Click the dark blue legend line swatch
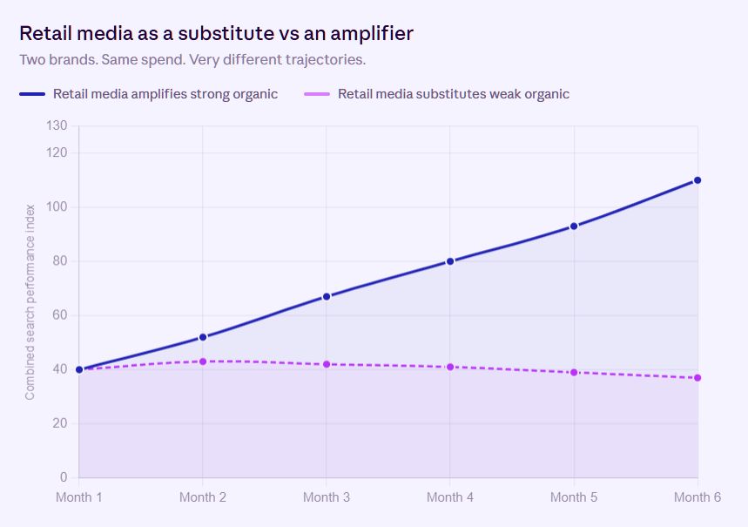 click(32, 94)
